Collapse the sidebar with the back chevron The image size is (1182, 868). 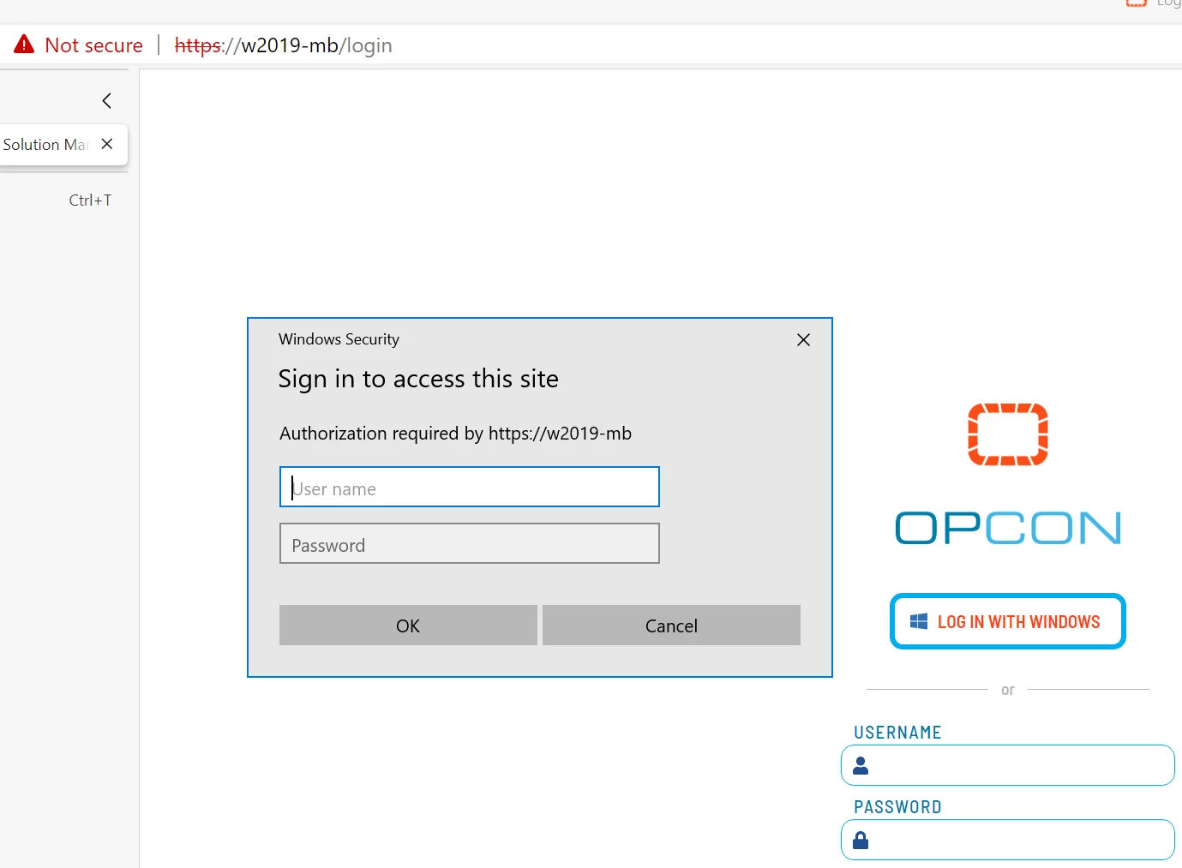click(106, 100)
